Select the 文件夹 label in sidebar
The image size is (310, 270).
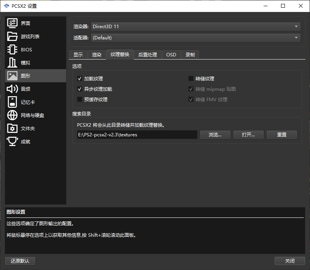point(28,129)
